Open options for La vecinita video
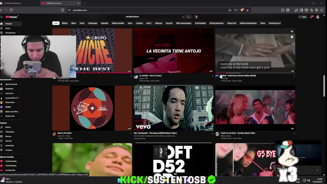Screen dimensions: 327x184 tap(213, 76)
